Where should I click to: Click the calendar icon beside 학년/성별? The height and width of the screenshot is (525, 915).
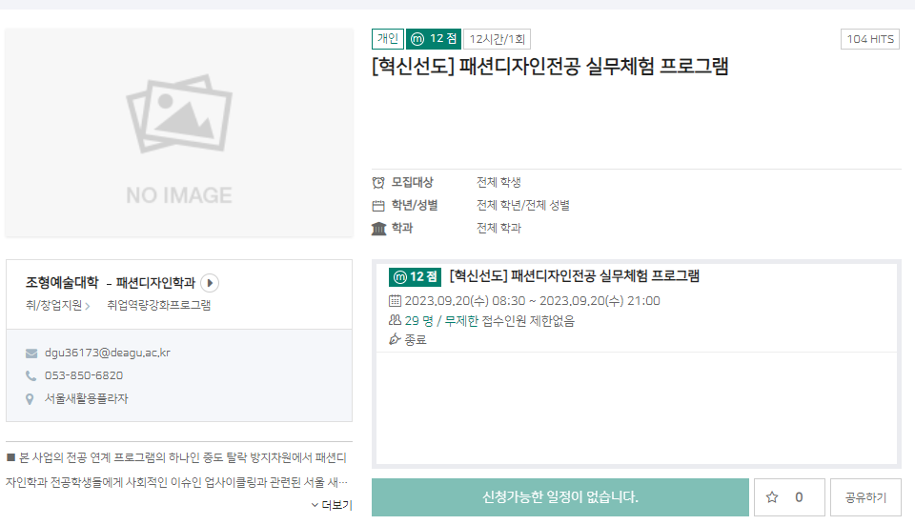click(x=378, y=206)
